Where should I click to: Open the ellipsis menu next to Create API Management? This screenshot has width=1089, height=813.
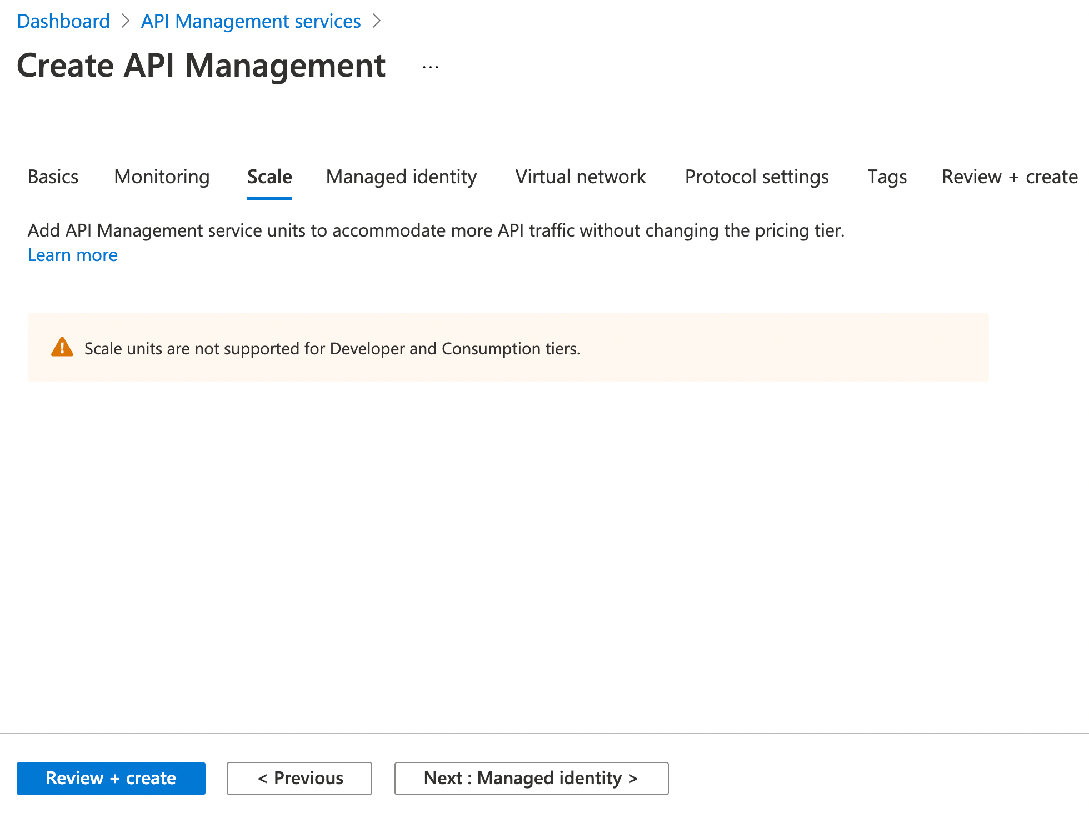coord(430,66)
